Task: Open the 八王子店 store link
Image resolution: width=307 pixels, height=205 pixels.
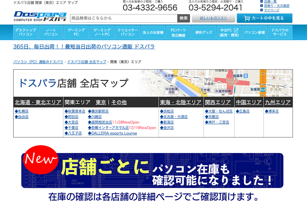Action: click(73, 133)
